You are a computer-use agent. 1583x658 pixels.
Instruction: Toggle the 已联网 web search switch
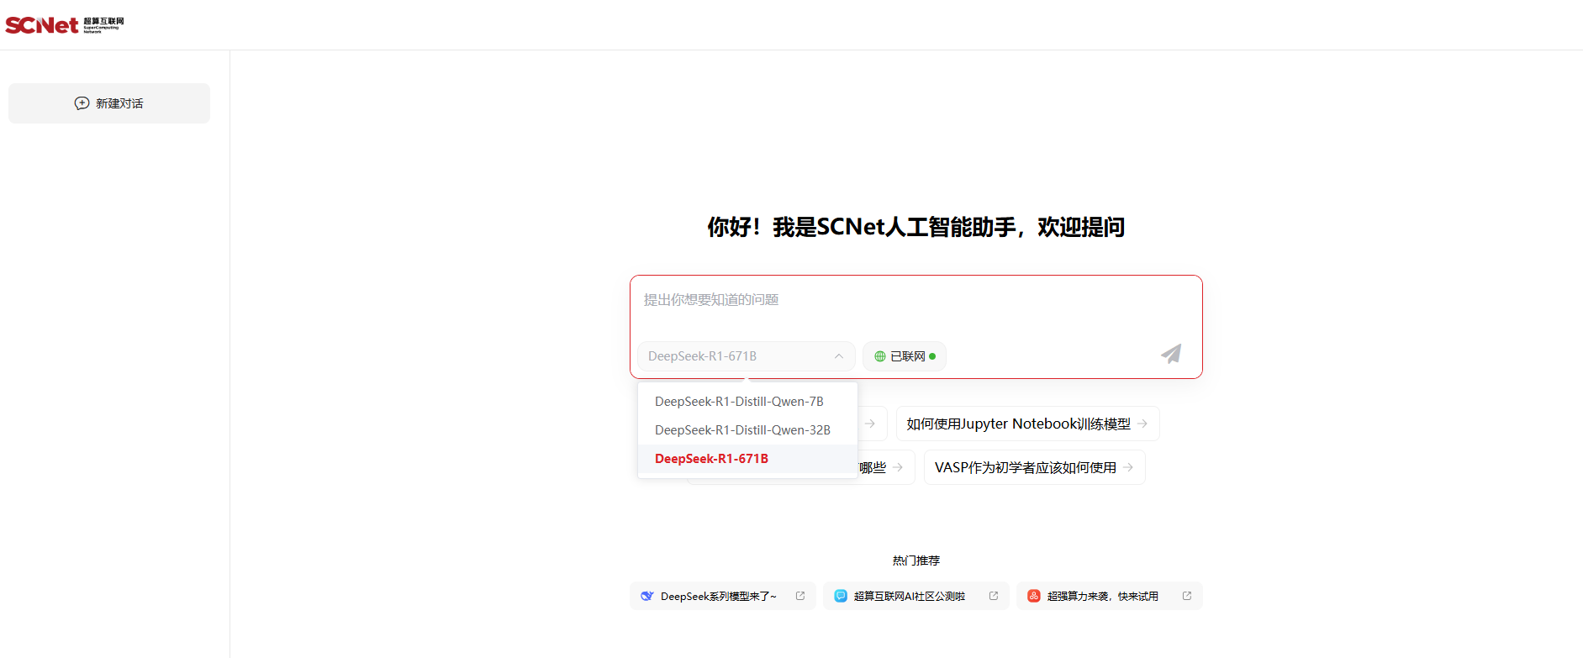click(x=905, y=356)
